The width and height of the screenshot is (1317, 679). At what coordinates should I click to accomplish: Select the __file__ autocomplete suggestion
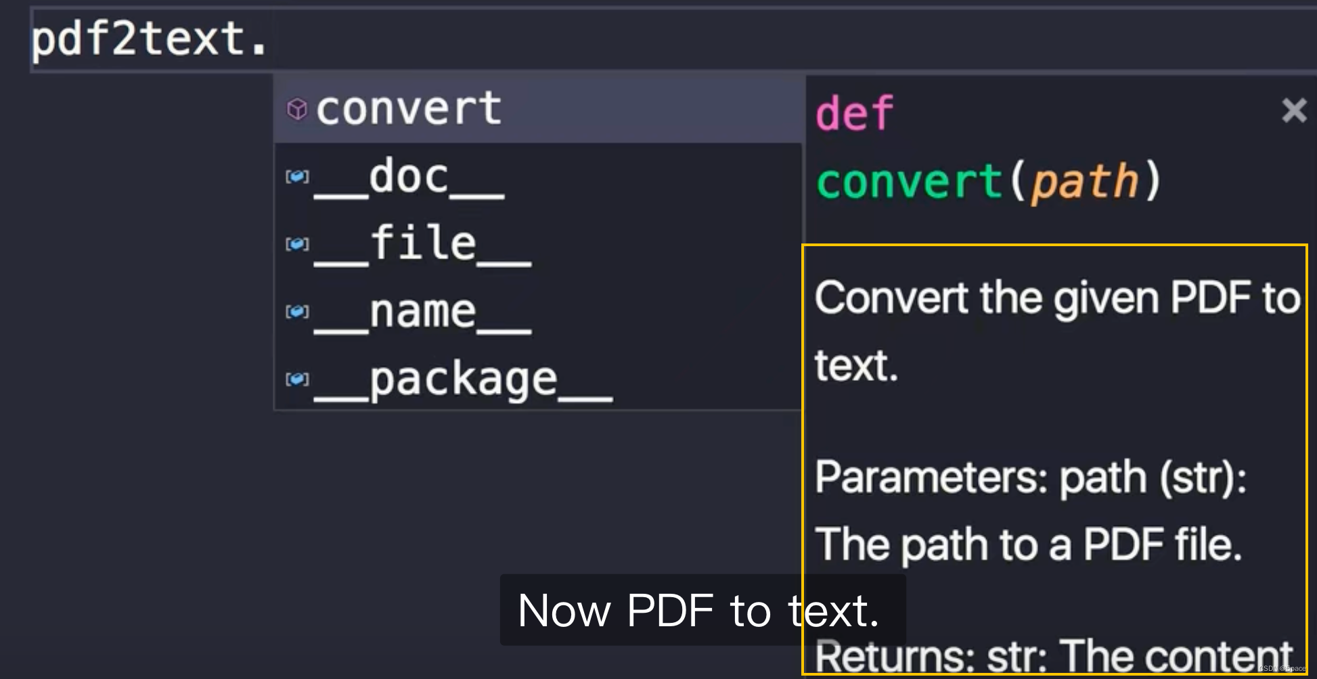[538, 243]
